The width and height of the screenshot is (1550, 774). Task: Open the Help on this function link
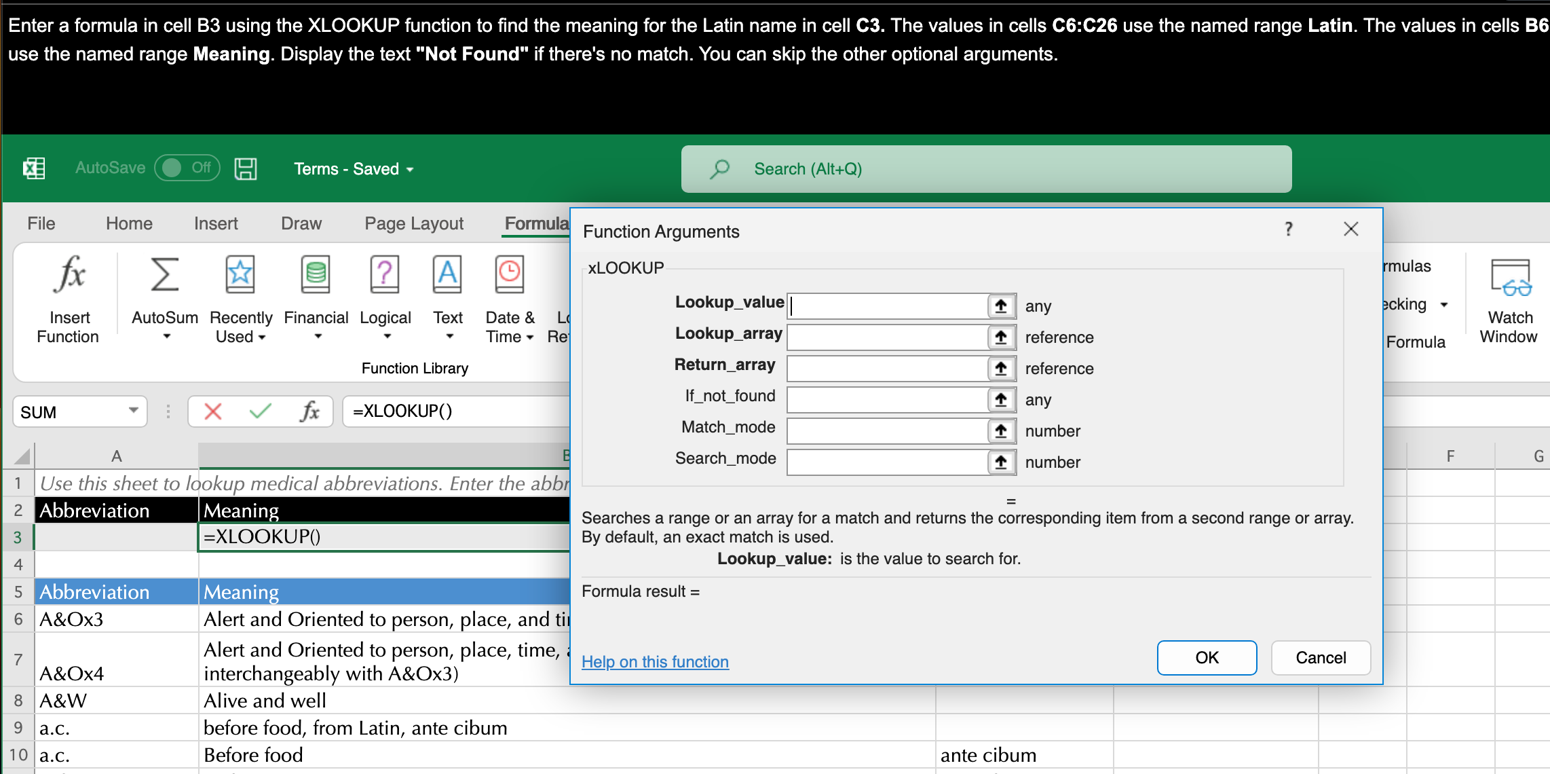point(655,661)
